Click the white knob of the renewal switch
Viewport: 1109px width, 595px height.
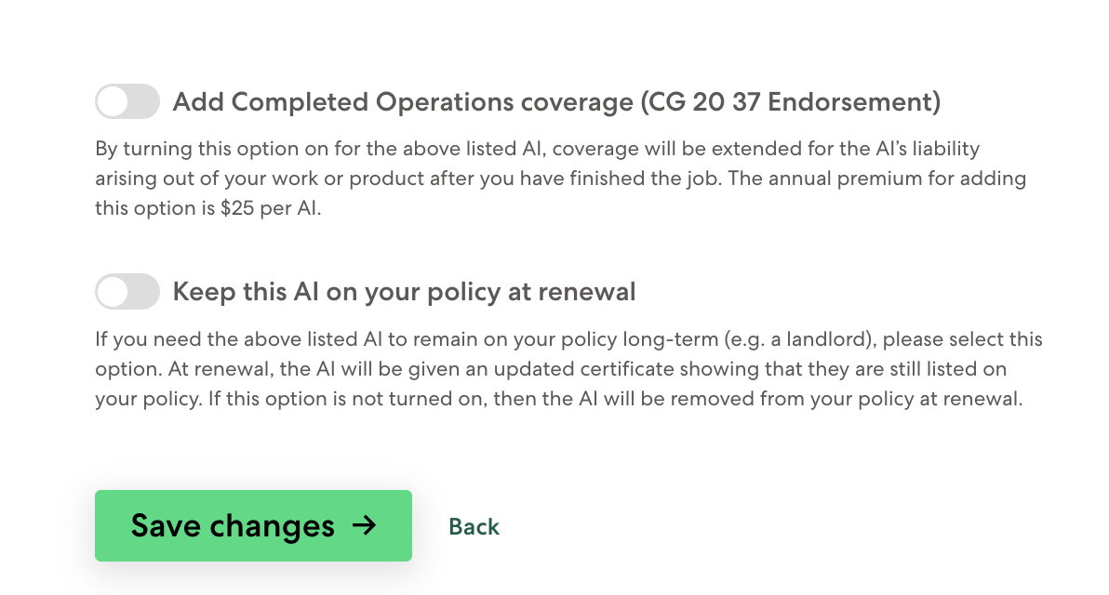coord(113,291)
